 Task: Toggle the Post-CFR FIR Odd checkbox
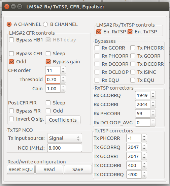tap(48, 111)
